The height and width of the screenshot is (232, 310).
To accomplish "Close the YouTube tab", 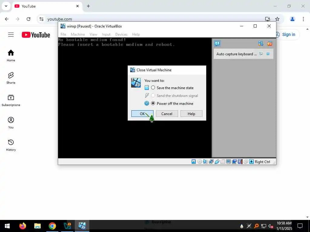I will click(77, 6).
